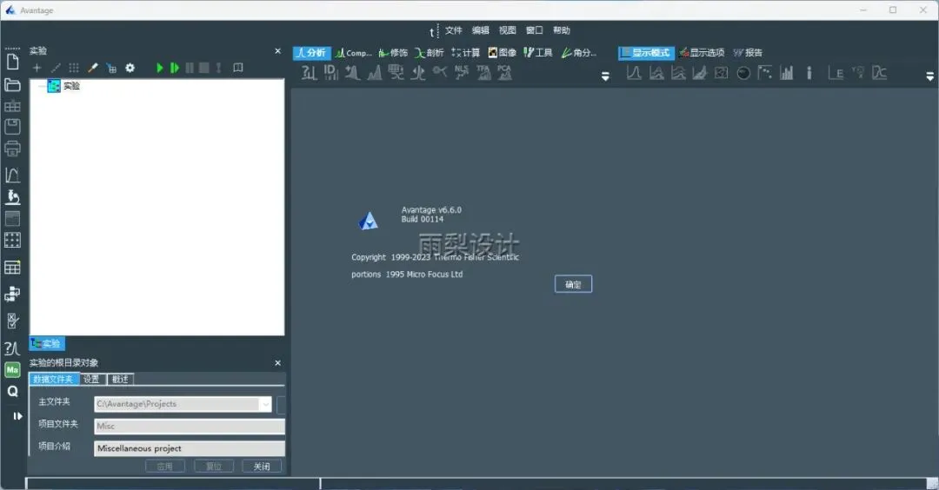Click the green step-play button
The width and height of the screenshot is (939, 490).
tap(174, 69)
